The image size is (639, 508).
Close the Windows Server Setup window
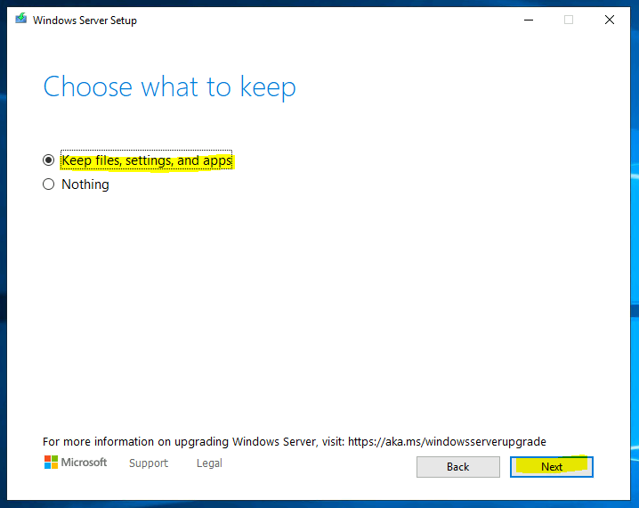610,20
